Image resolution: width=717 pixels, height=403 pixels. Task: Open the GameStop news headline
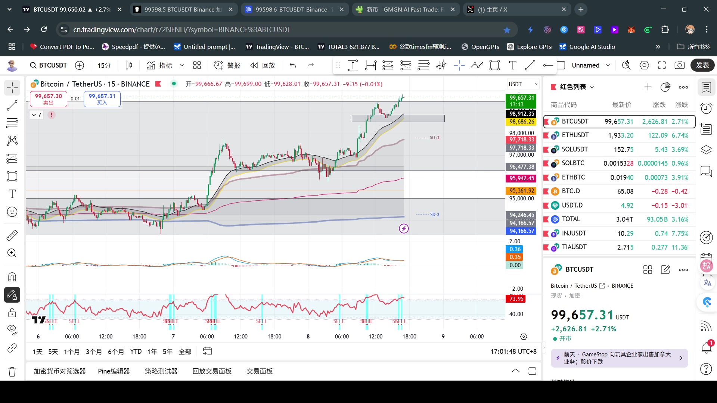click(x=619, y=358)
